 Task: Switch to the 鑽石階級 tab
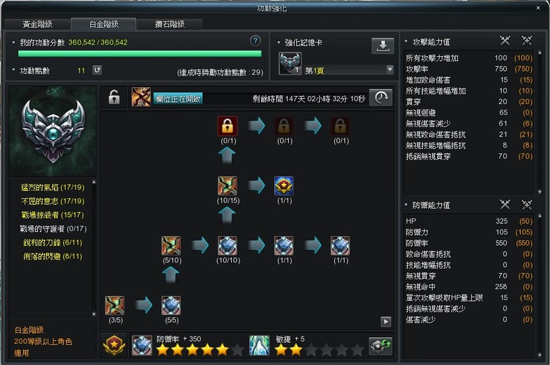pyautogui.click(x=170, y=24)
